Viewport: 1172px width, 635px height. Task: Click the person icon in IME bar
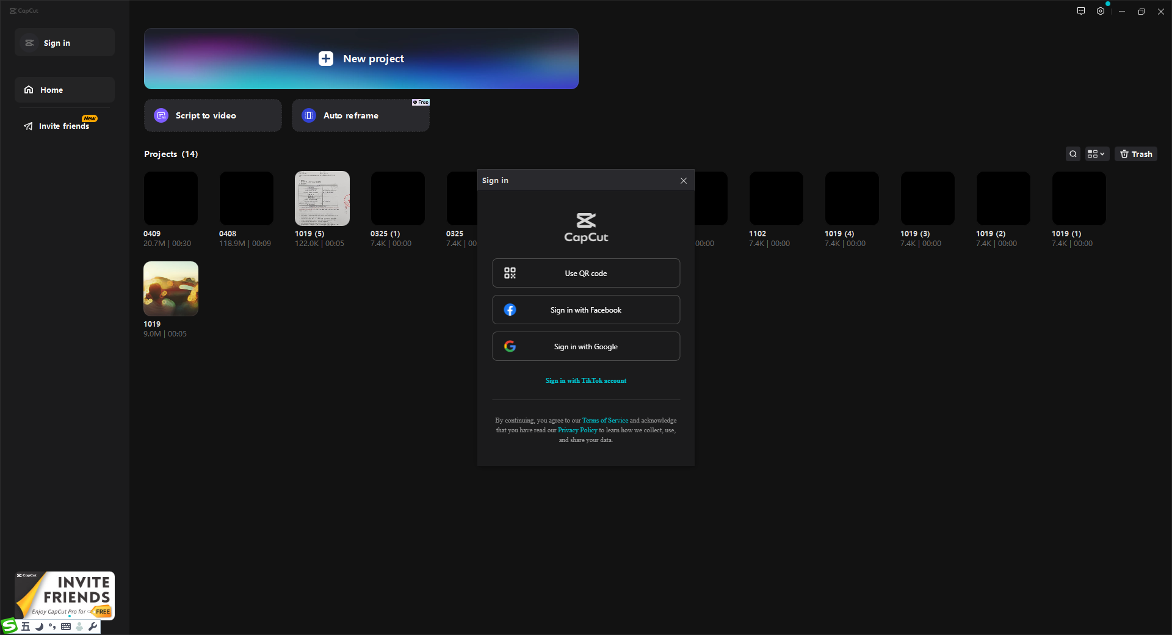[x=79, y=626]
